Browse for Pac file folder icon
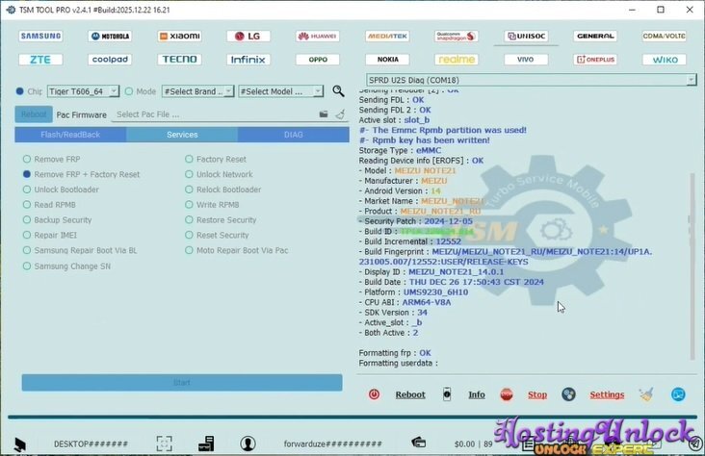Viewport: 705px width, 456px height. 324,114
